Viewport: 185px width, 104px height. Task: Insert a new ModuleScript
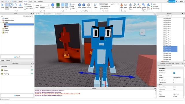click(155, 9)
